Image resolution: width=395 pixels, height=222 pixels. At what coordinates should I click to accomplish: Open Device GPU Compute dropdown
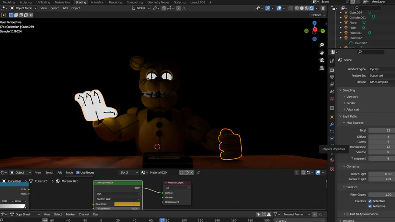click(x=382, y=82)
